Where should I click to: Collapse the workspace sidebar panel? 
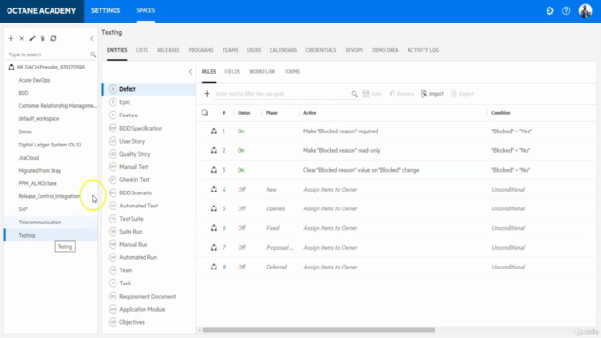(x=92, y=38)
